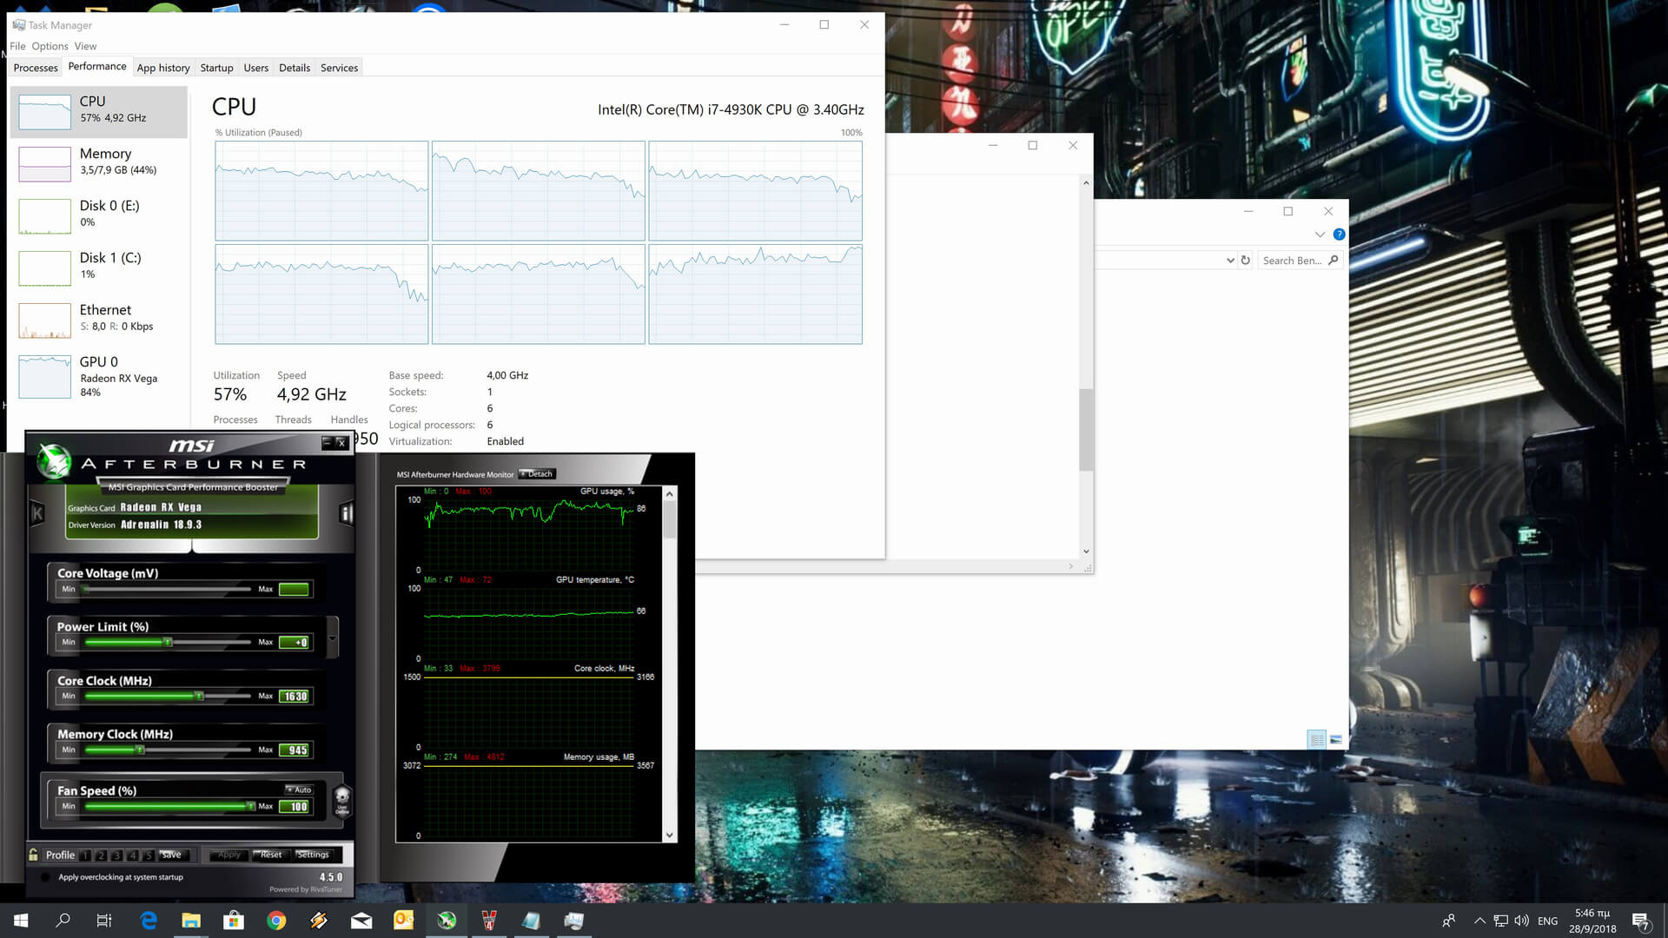1668x938 pixels.
Task: Click the Core Clock slider handle
Action: 199,696
